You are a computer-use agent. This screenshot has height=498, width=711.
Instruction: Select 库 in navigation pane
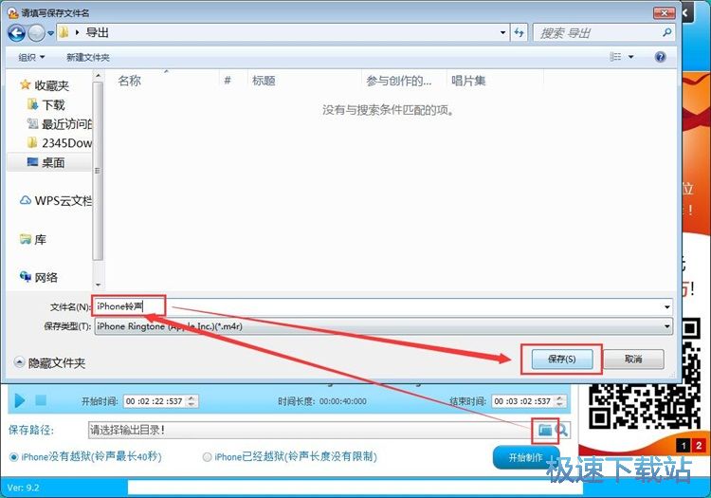click(x=33, y=239)
